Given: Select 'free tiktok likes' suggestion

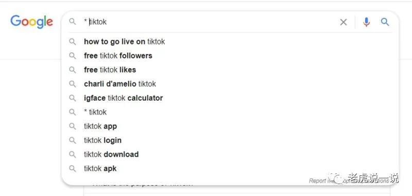Looking at the screenshot, I should 230,70.
